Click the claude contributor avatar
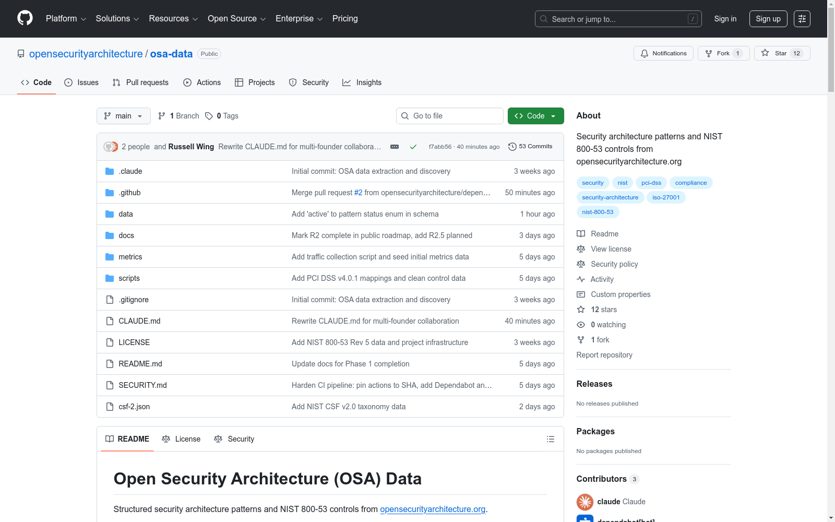 [585, 502]
